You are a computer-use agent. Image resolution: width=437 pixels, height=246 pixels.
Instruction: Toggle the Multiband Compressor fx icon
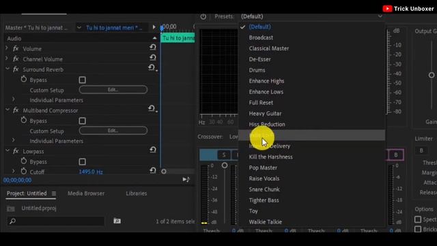coord(16,110)
